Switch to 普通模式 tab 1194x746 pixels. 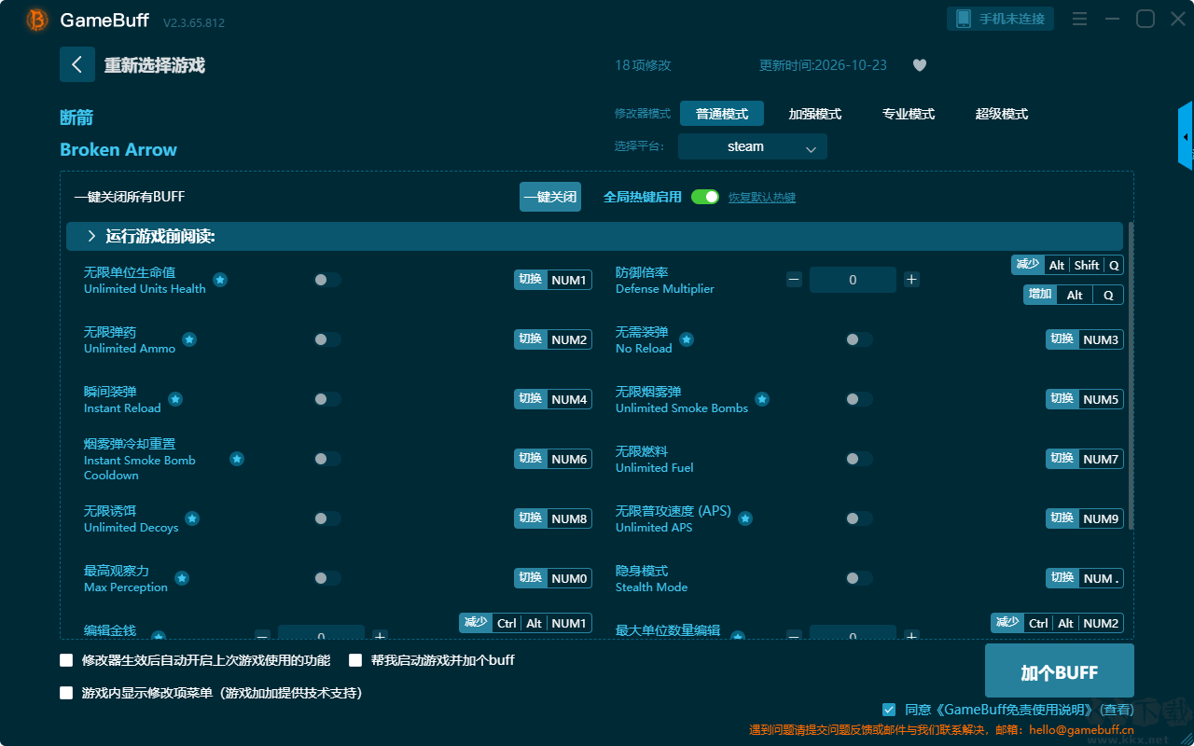pos(722,114)
